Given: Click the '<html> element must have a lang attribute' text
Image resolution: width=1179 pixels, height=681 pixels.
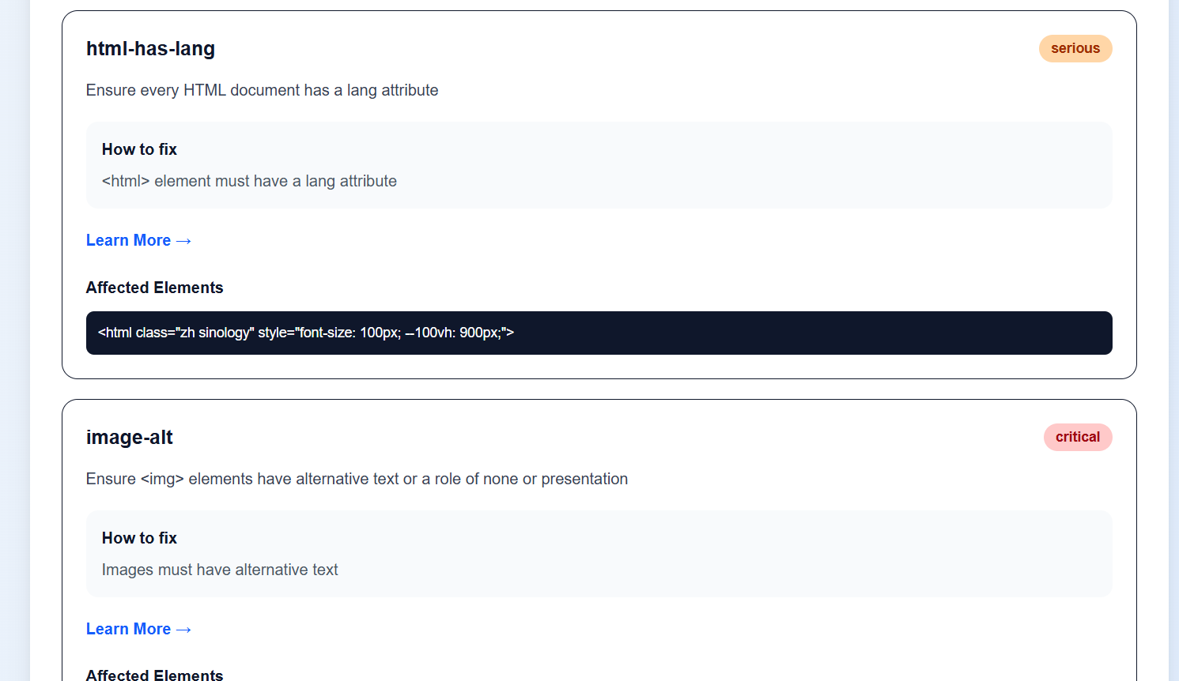Looking at the screenshot, I should 250,181.
